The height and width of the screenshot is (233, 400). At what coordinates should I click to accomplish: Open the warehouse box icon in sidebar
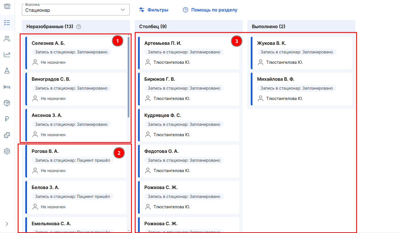tap(7, 103)
